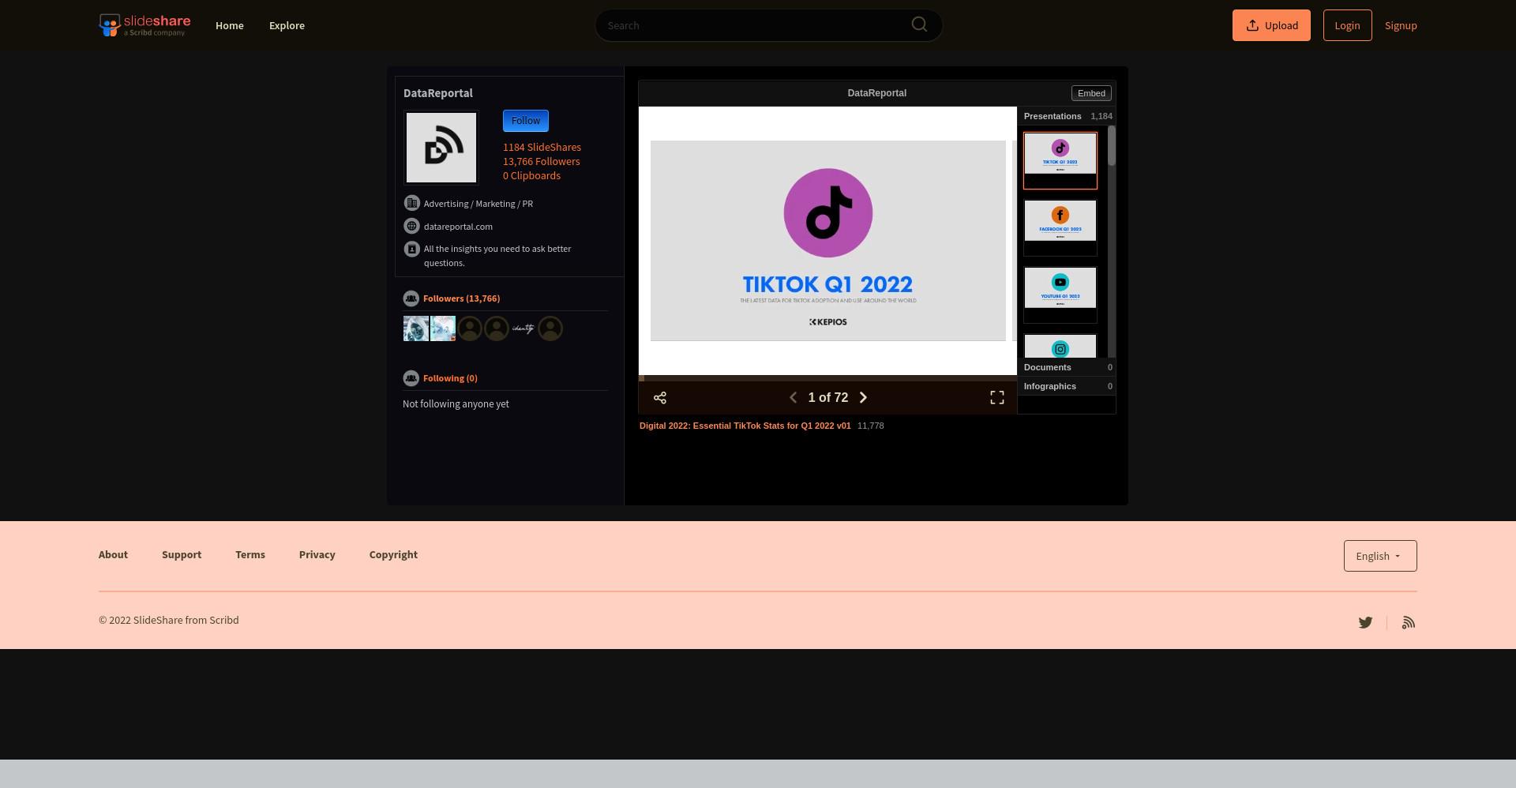
Task: Select the Documents tab
Action: pyautogui.click(x=1067, y=367)
